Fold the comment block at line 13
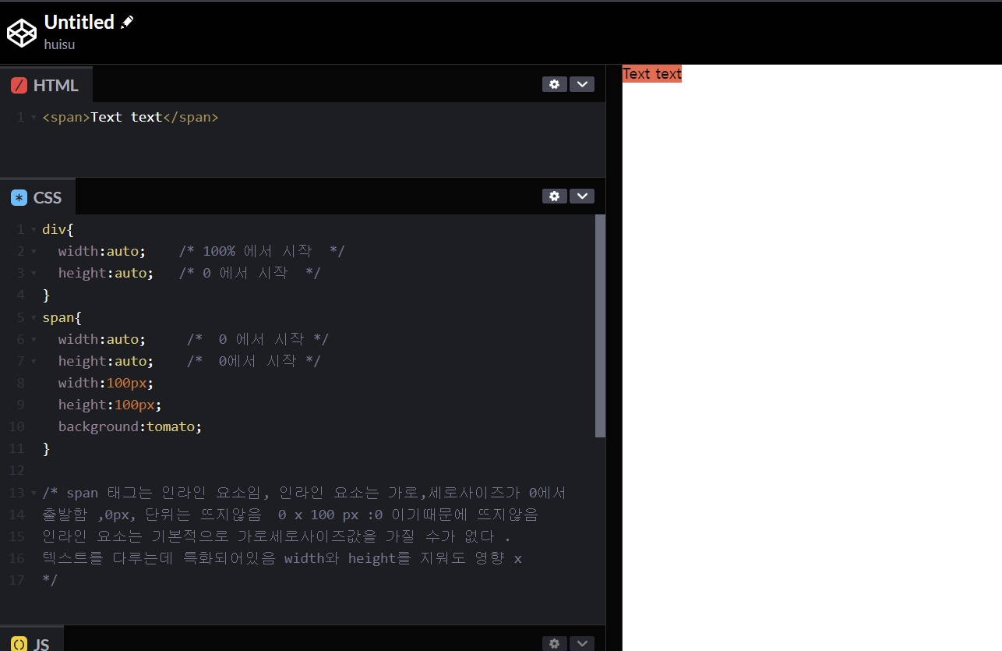The height and width of the screenshot is (651, 1002). click(34, 493)
